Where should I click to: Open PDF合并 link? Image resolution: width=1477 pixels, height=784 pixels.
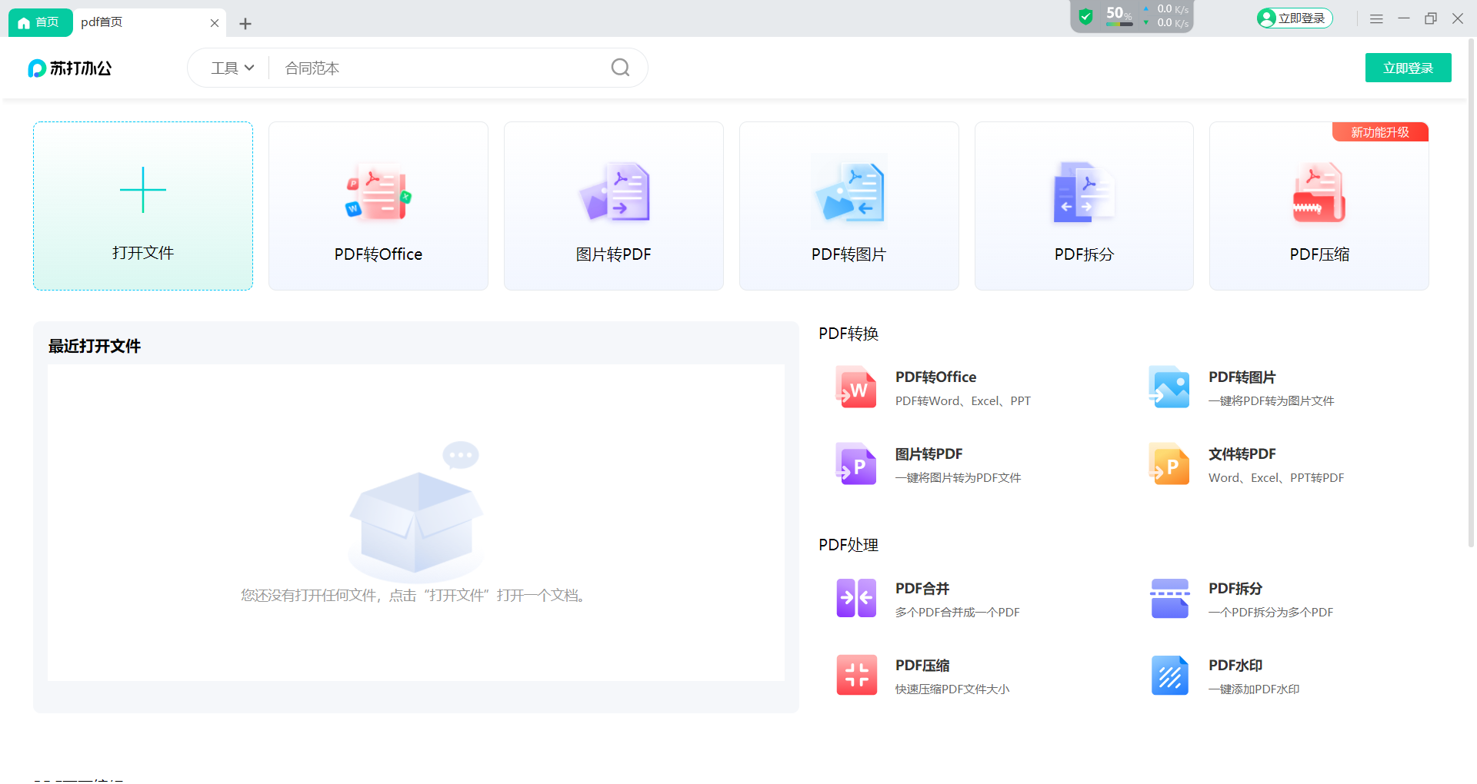(922, 589)
